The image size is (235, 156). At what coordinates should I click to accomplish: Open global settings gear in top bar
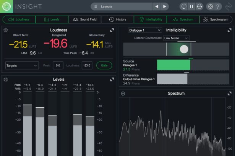[210, 6]
